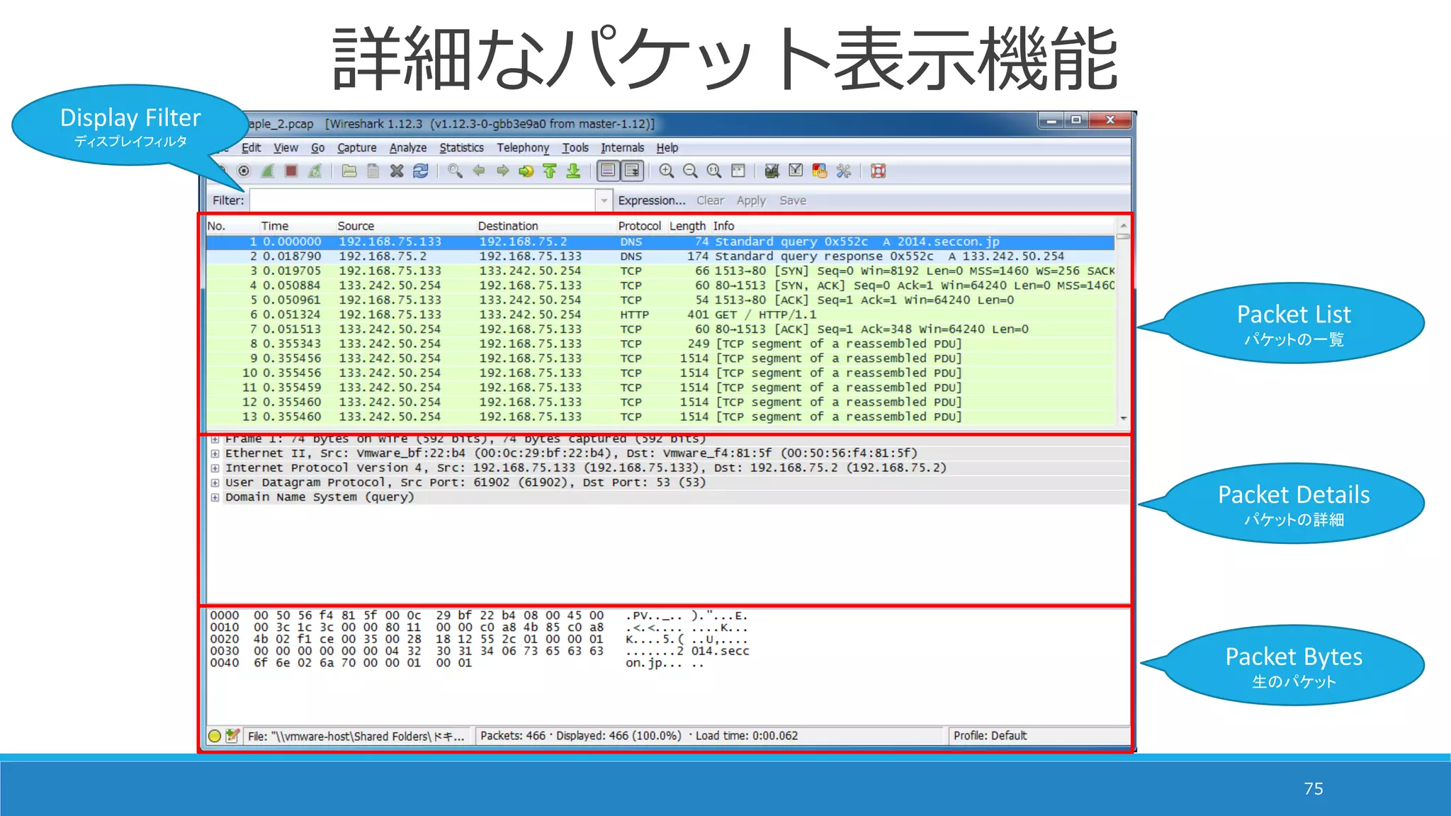Select packet 3 SYN TCP row

tap(660, 271)
